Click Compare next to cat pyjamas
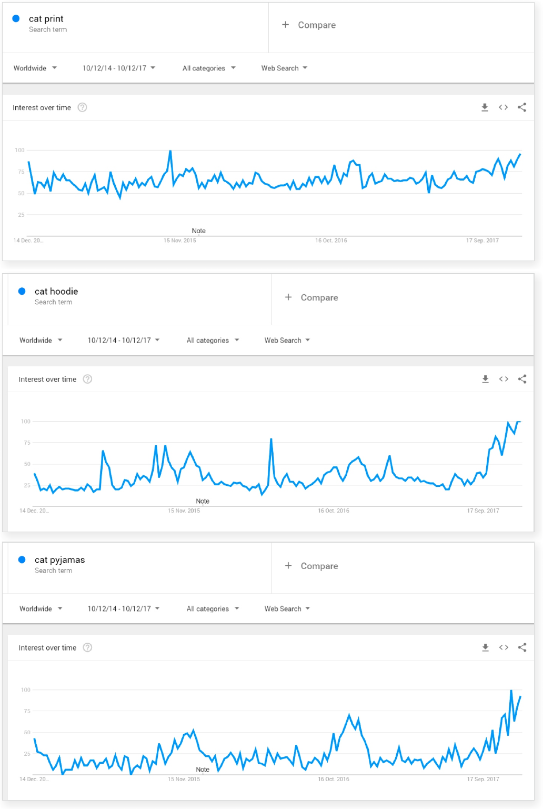Screen dimensions: 543x809 [x=311, y=566]
